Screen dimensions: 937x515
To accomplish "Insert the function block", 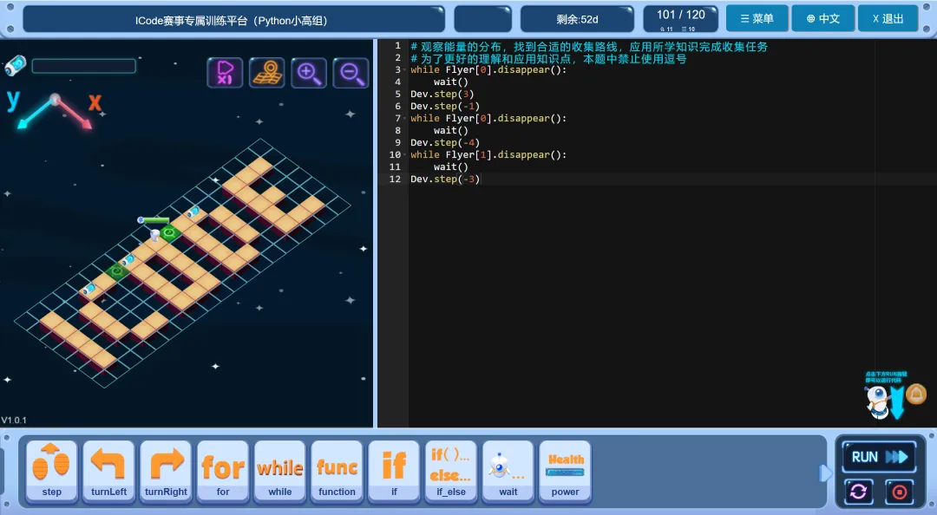I will click(337, 472).
